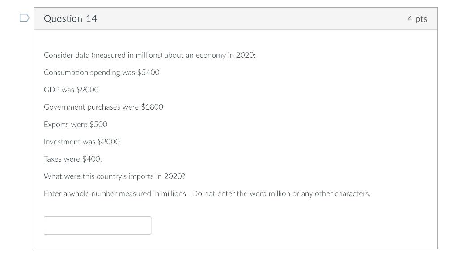Click the $2000 investment value
This screenshot has width=458, height=258.
click(109, 142)
